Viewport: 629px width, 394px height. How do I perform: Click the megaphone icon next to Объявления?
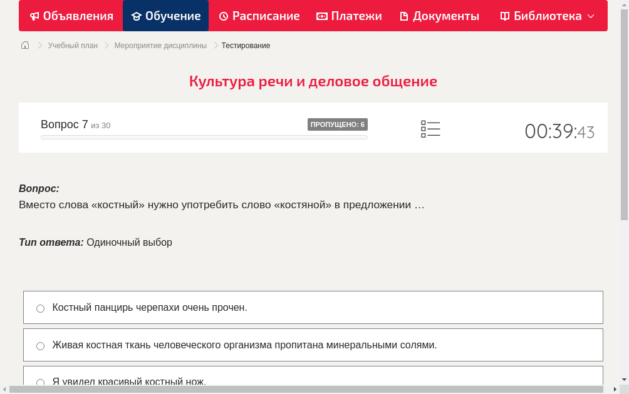(36, 16)
